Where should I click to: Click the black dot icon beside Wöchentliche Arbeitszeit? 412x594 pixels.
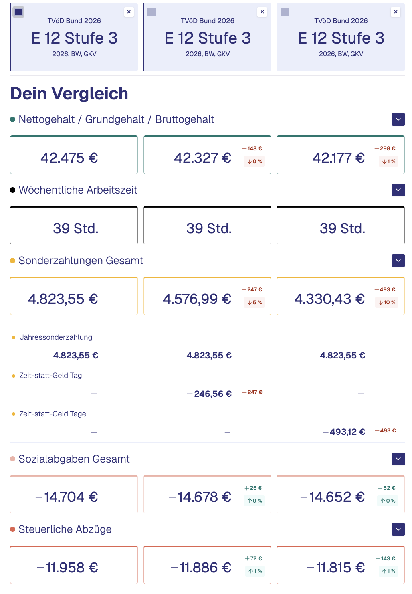point(12,190)
